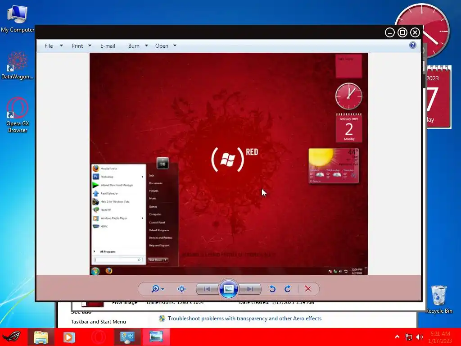Maximize the Photo Viewer window
Viewport: 461px width, 346px height.
[402, 32]
